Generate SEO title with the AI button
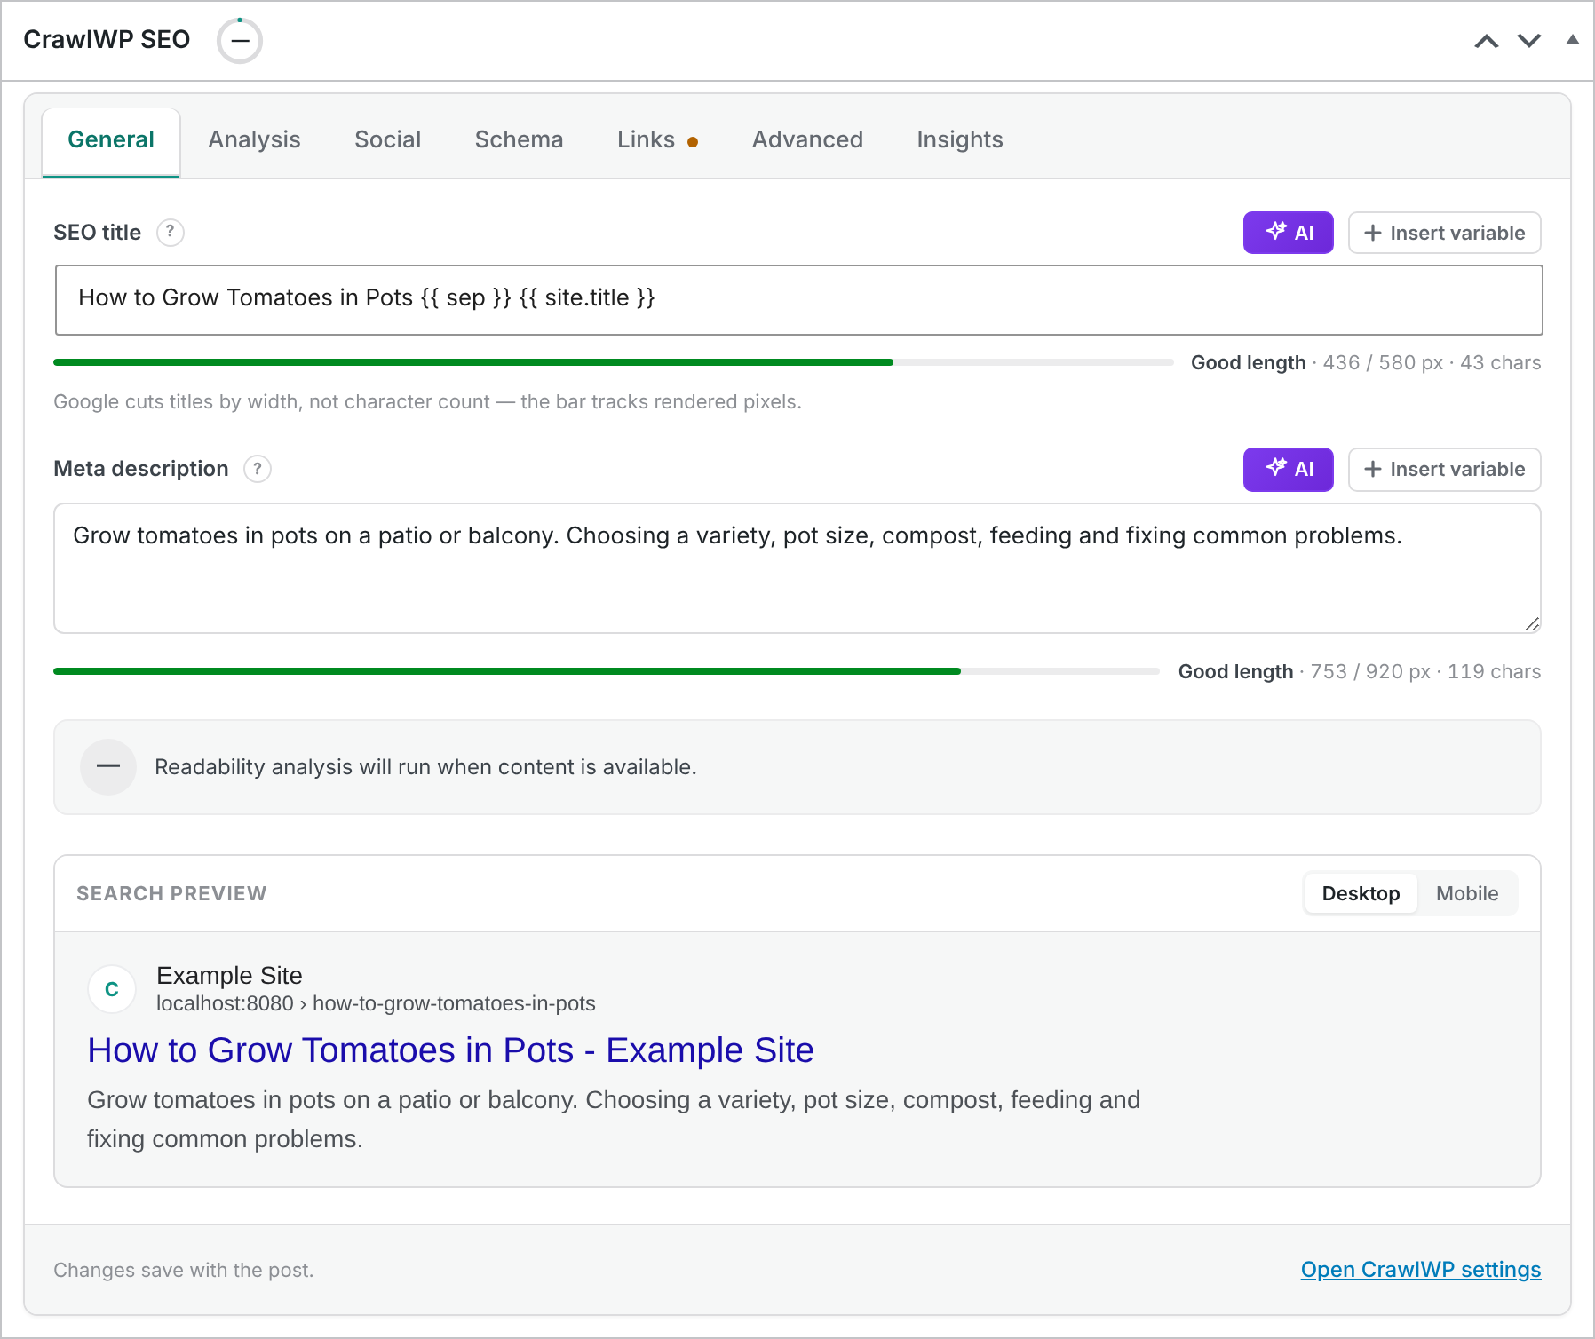The width and height of the screenshot is (1595, 1339). click(1288, 233)
